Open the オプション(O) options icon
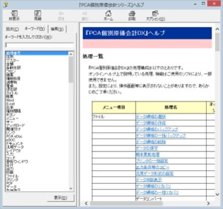Image resolution: width=223 pixels, height=209 pixels. pos(155,13)
